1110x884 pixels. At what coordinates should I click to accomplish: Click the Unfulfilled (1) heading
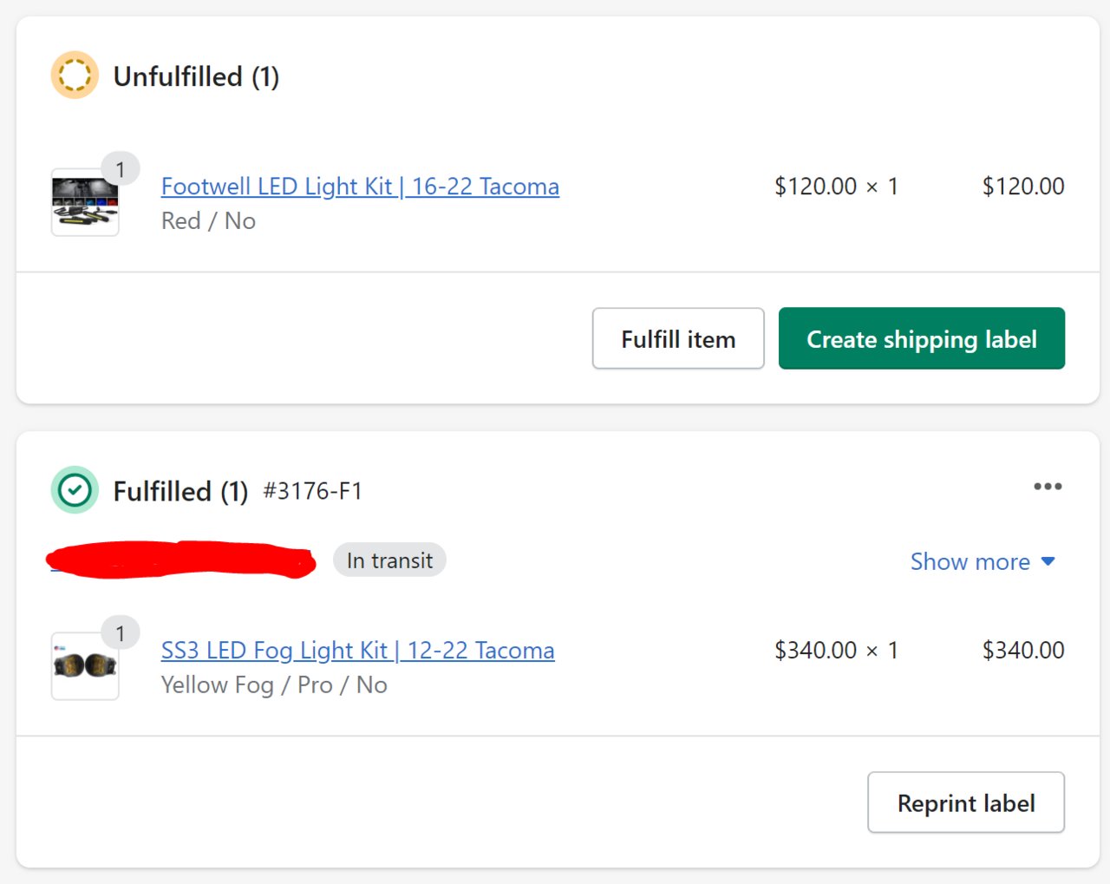click(x=196, y=76)
